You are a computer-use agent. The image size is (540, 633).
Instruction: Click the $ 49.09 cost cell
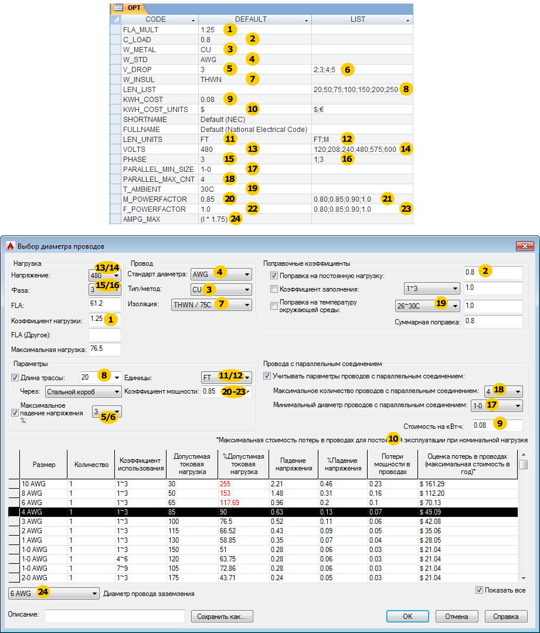468,512
